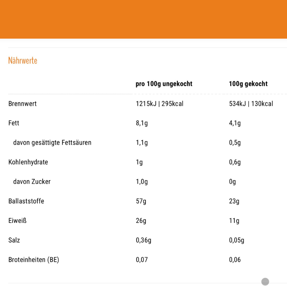Click the gray circle indicator at bottom
The image size is (287, 287).
[x=265, y=282]
